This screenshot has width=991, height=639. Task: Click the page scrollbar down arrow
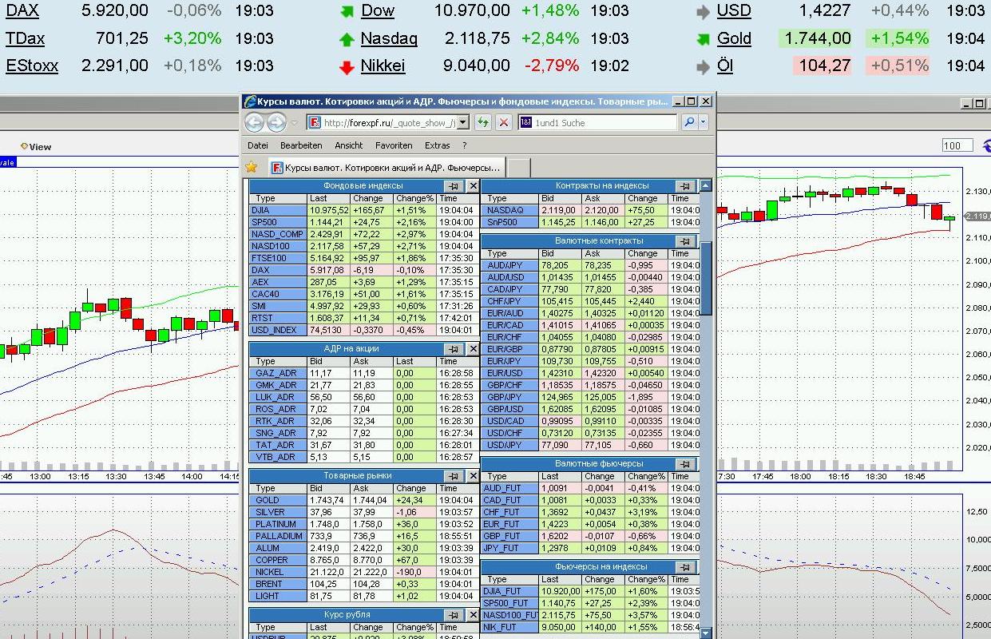pyautogui.click(x=705, y=633)
